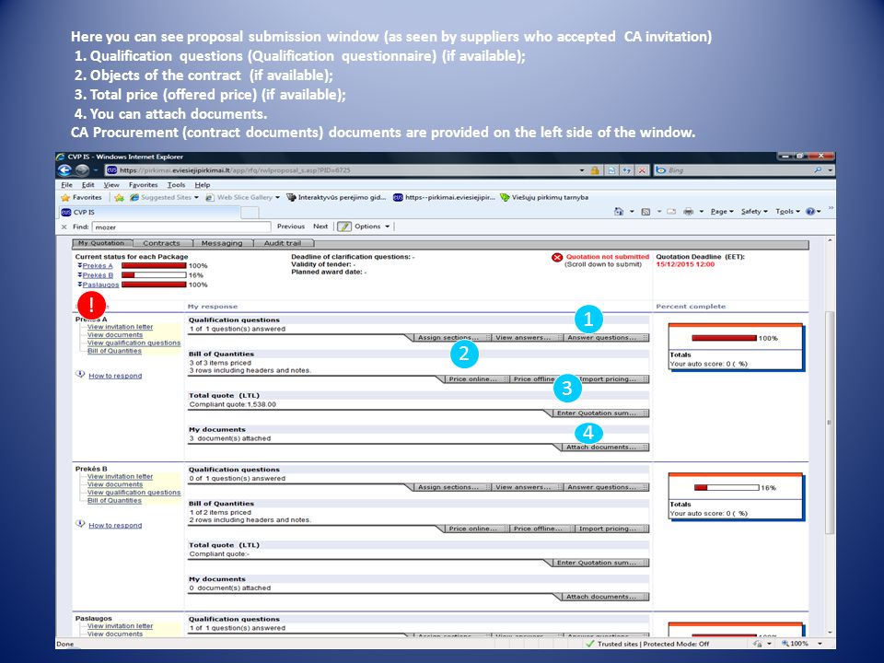Screen dimensions: 884x663
Task: Click the zoom magnifier icon in status bar
Action: (785, 644)
